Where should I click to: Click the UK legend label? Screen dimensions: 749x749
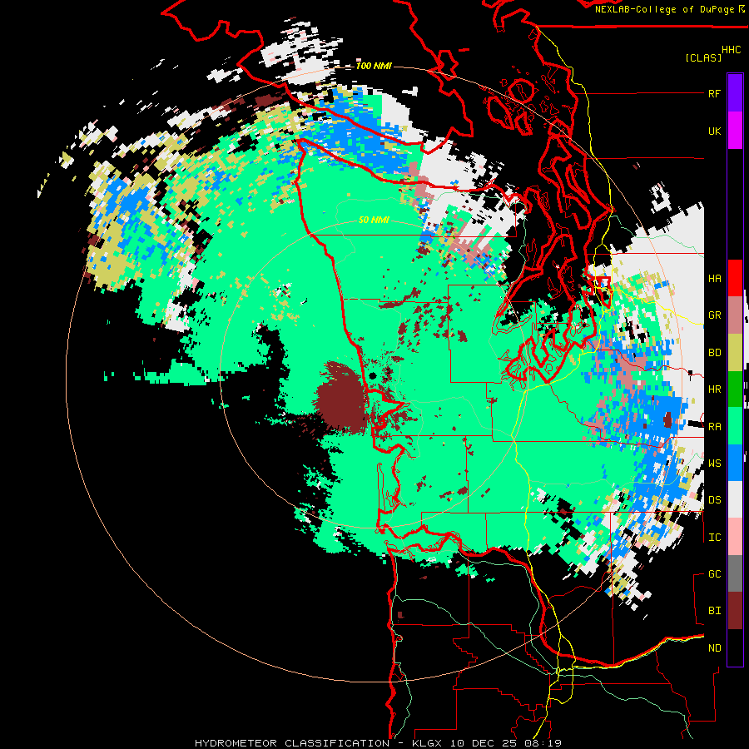[714, 131]
